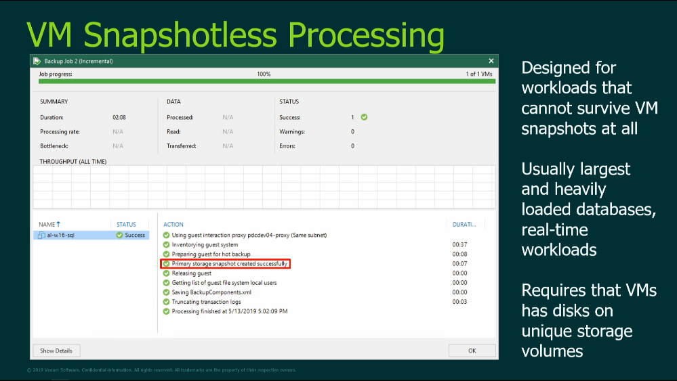Click the 02:08 duration value
Viewport: 677px width, 381px height.
click(x=119, y=117)
